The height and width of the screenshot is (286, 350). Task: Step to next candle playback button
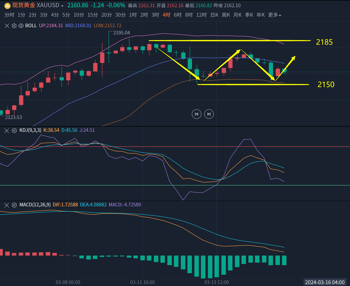point(209,114)
